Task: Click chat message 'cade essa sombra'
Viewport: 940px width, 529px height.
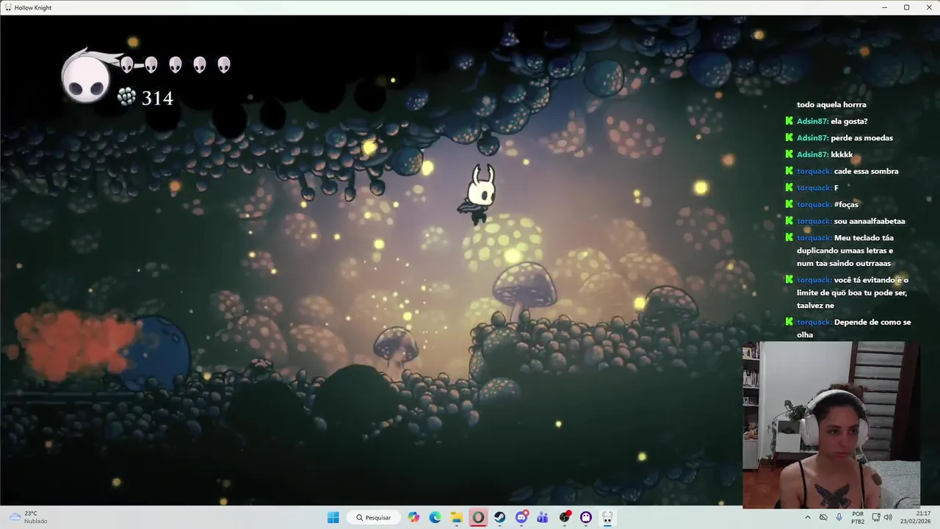Action: coord(866,171)
